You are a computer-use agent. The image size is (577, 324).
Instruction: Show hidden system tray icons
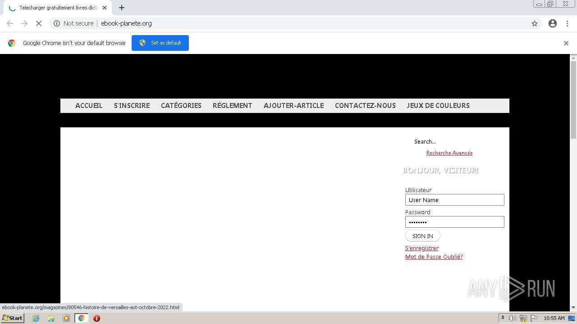[503, 318]
